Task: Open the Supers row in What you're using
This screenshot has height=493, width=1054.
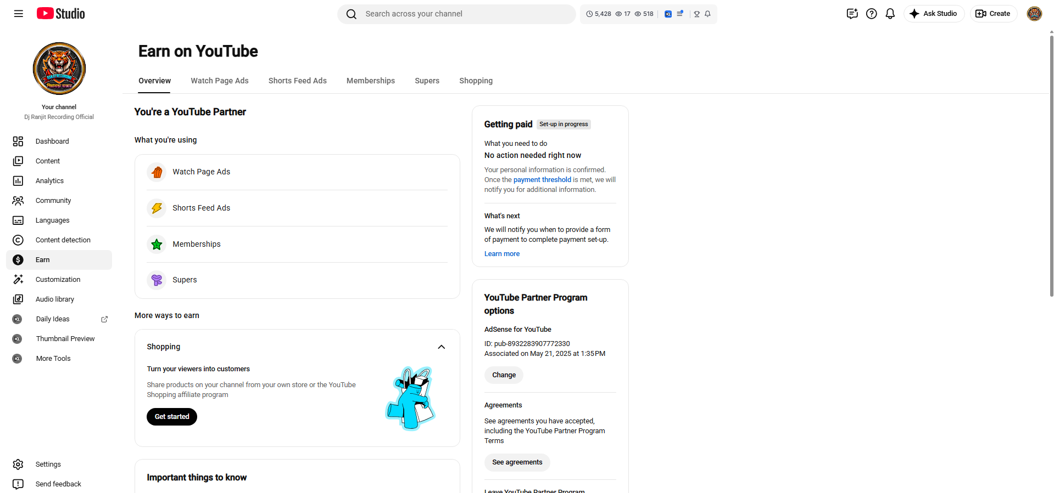Action: [297, 280]
